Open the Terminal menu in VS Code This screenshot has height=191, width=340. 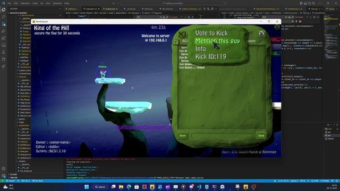pos(57,3)
